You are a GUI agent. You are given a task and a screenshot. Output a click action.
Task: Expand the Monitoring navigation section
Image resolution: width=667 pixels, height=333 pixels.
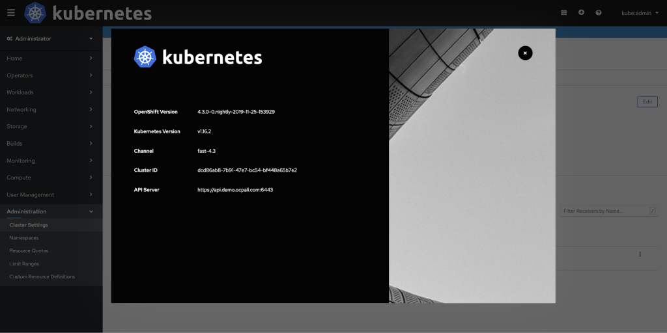click(x=51, y=161)
